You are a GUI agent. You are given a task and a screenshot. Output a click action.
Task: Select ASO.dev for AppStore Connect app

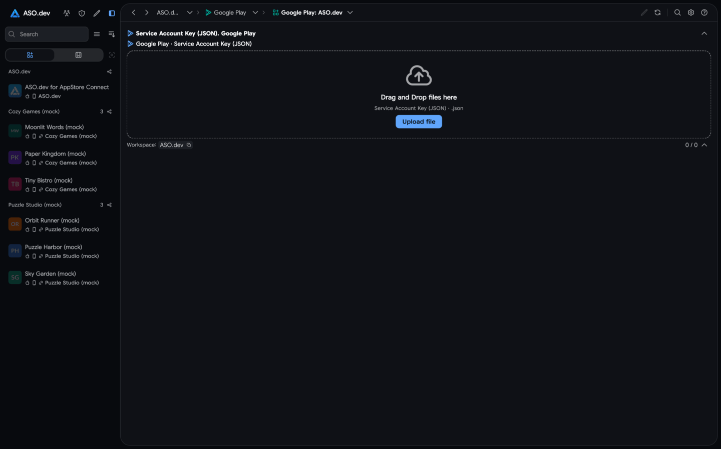pos(60,91)
